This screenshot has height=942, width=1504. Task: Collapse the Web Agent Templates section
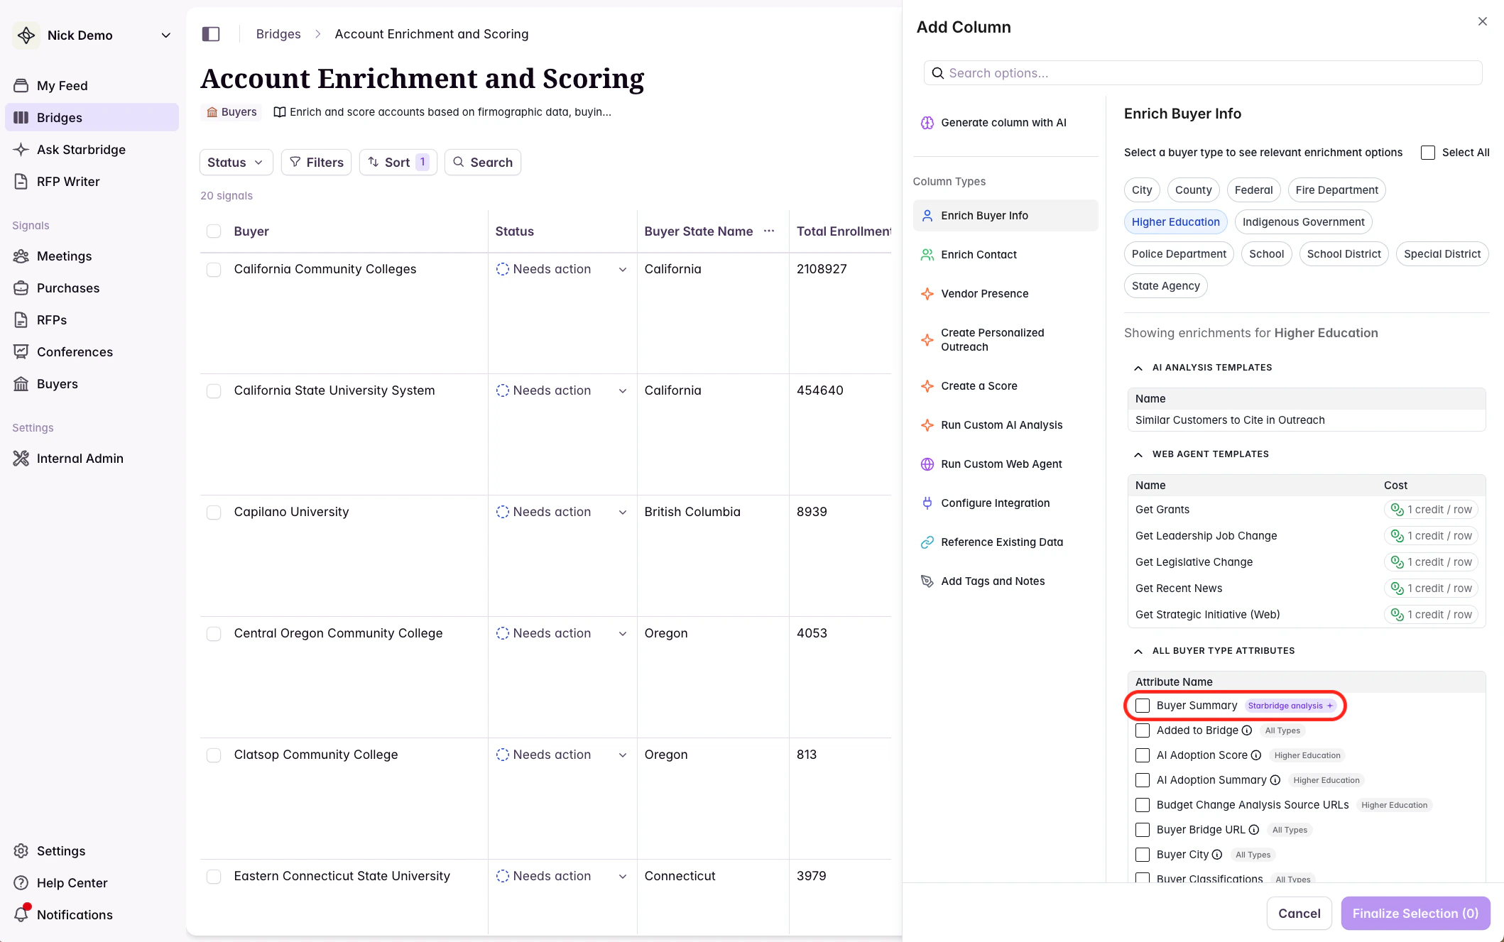[1138, 454]
